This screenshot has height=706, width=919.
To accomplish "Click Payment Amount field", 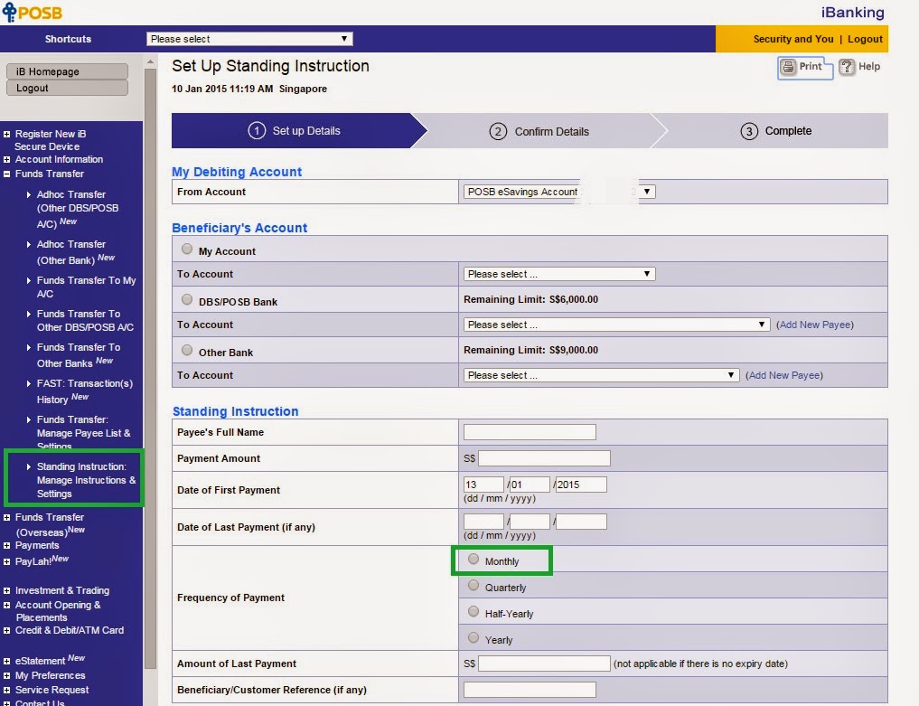I will (x=545, y=458).
